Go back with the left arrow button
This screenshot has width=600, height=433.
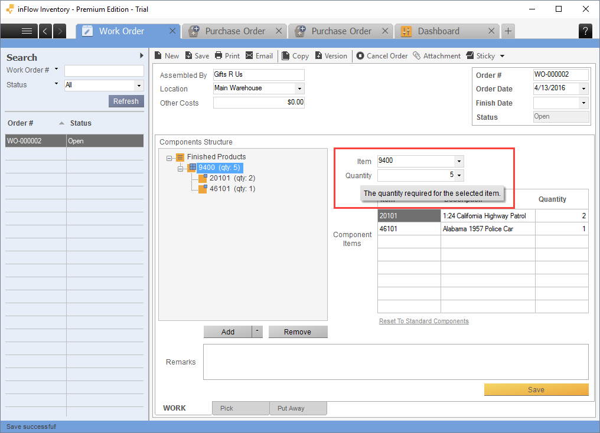pyautogui.click(x=45, y=31)
